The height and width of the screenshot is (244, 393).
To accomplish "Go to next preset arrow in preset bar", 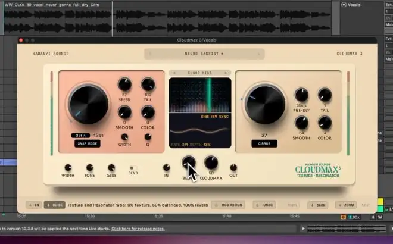I will click(x=258, y=54).
